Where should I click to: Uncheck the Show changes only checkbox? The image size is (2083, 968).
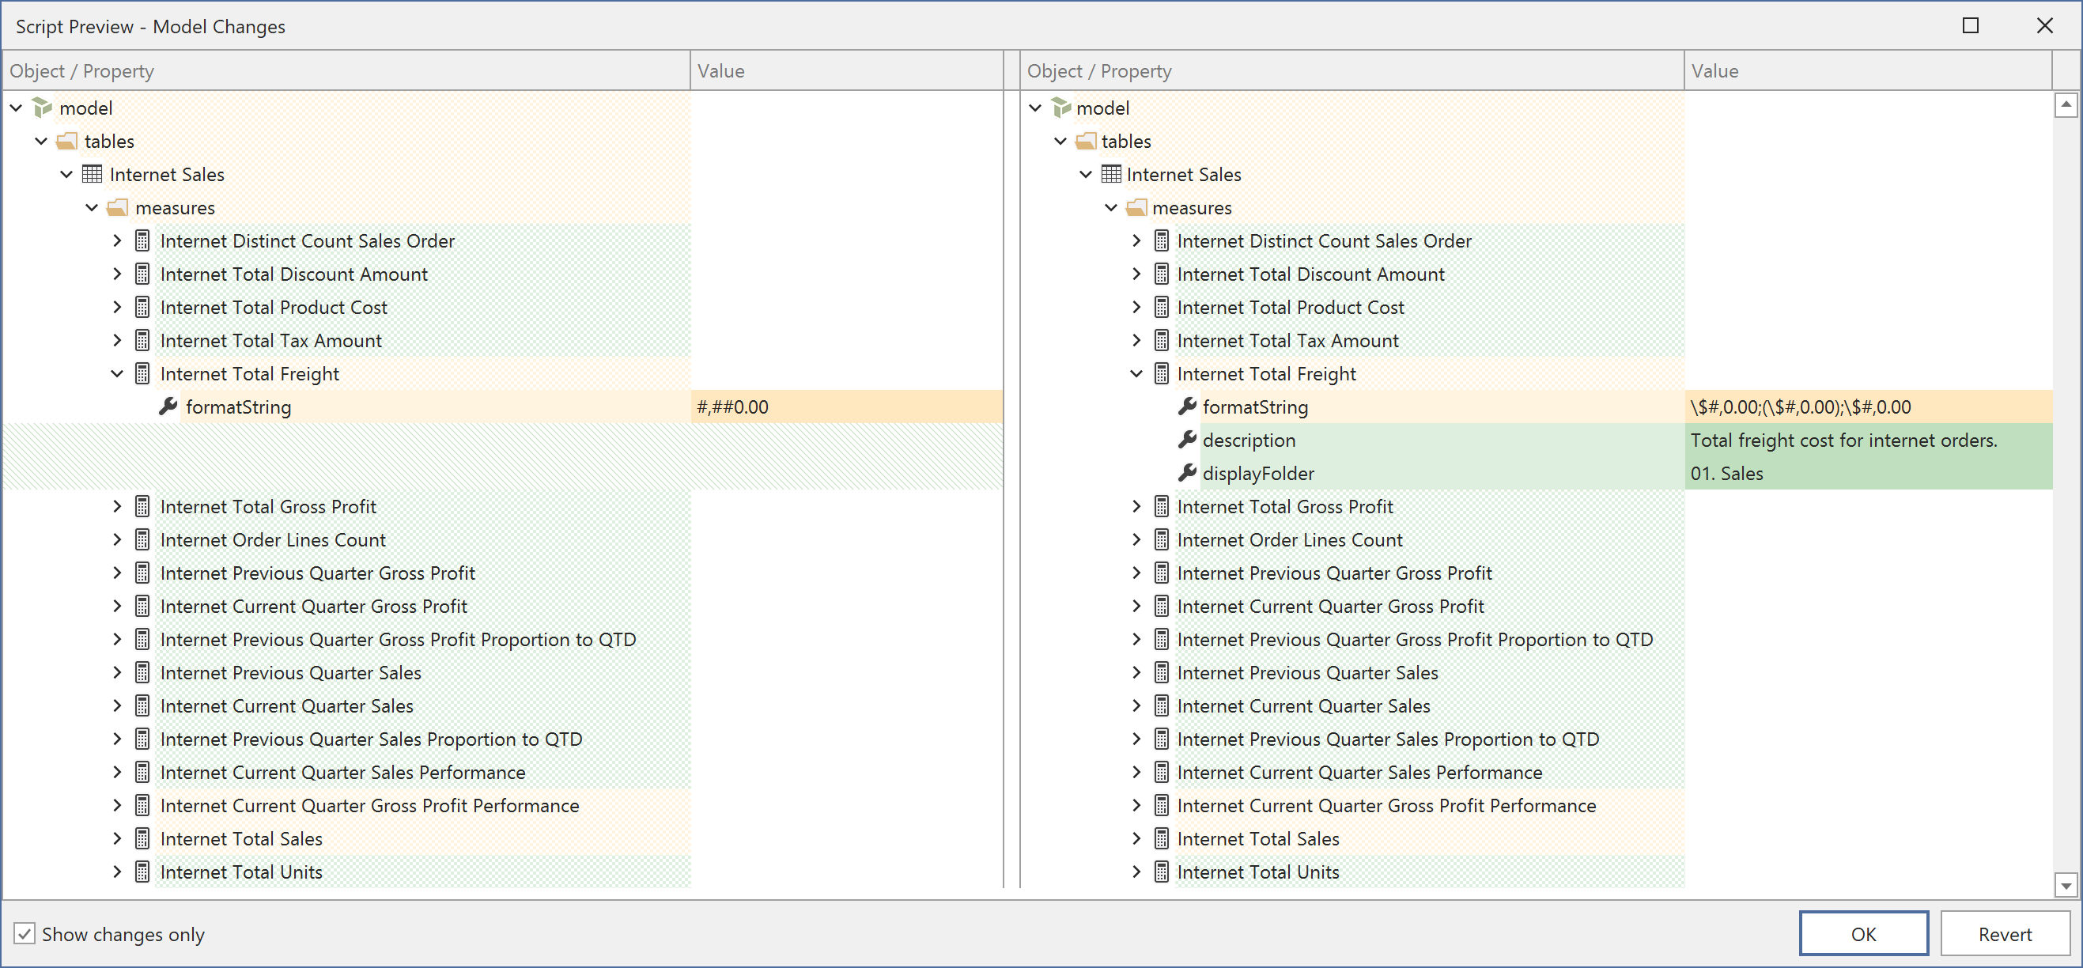[25, 934]
